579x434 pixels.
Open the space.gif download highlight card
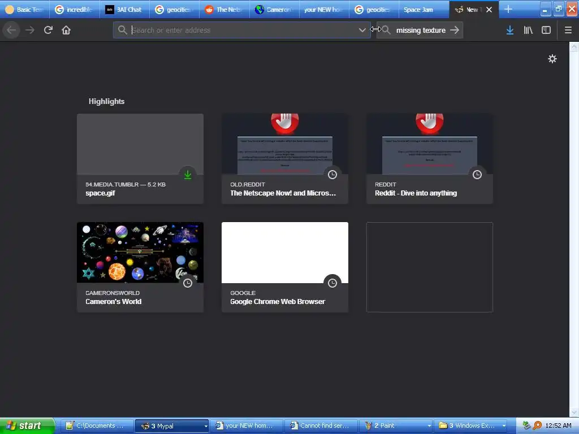(140, 159)
